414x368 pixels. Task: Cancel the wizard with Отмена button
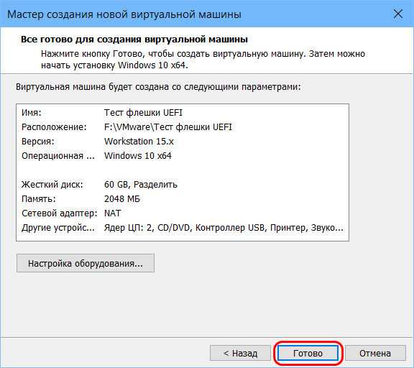pos(375,353)
